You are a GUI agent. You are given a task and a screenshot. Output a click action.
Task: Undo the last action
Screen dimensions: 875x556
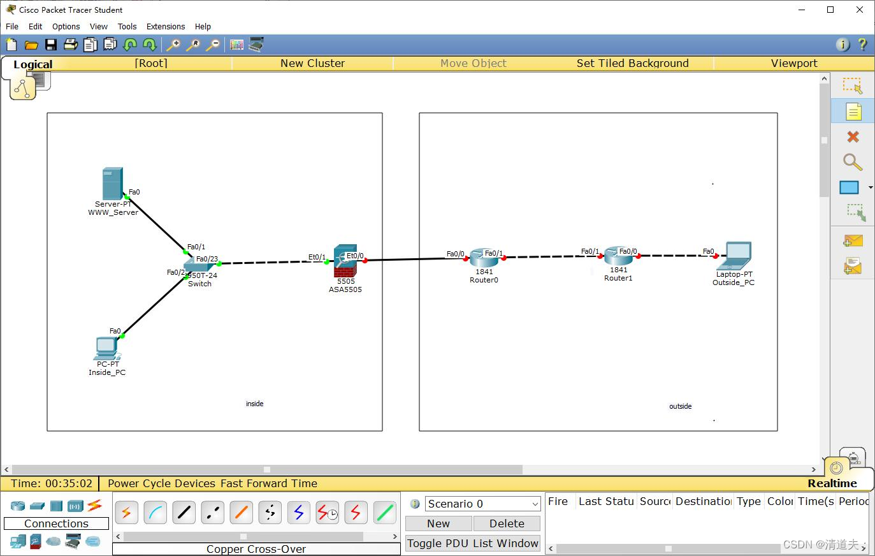point(130,45)
